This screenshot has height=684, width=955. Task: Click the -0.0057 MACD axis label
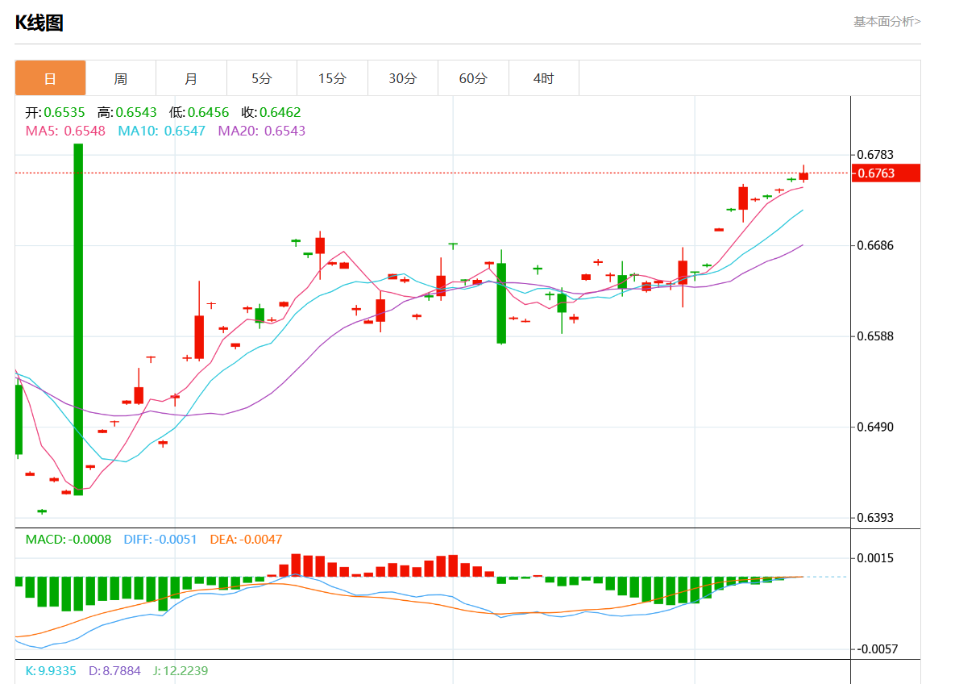point(875,649)
